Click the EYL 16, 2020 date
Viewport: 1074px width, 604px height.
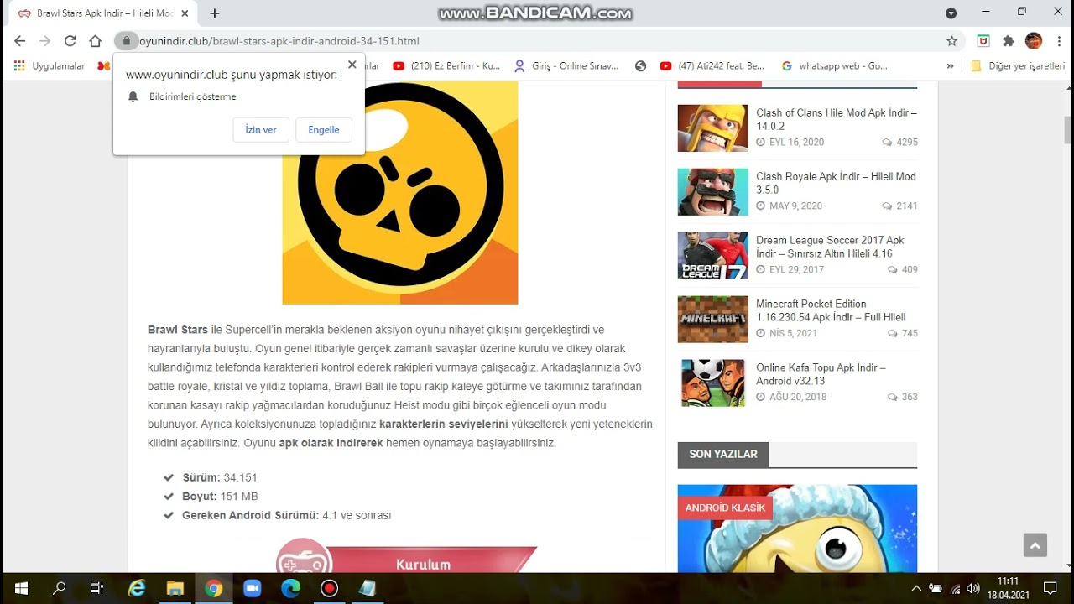[x=790, y=143]
